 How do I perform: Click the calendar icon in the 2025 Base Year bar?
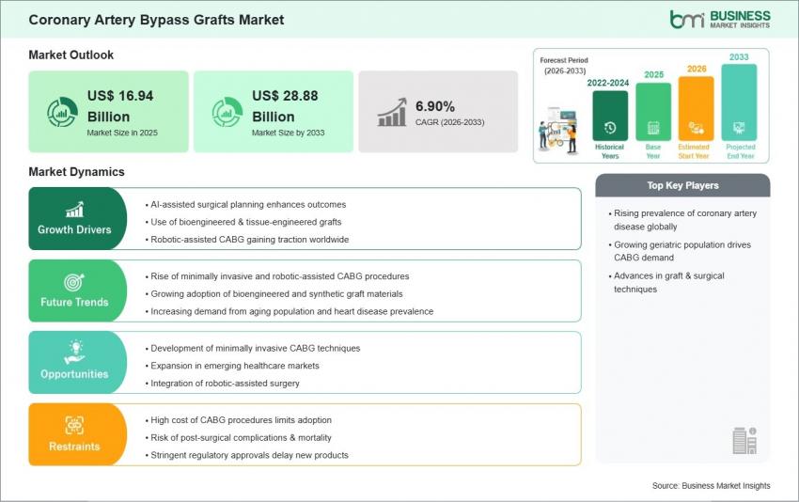tap(653, 128)
